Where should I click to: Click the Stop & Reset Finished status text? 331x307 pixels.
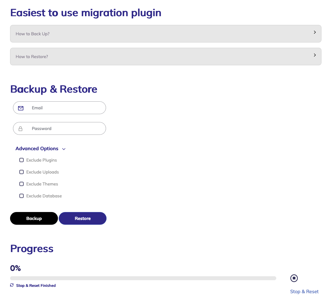point(36,286)
